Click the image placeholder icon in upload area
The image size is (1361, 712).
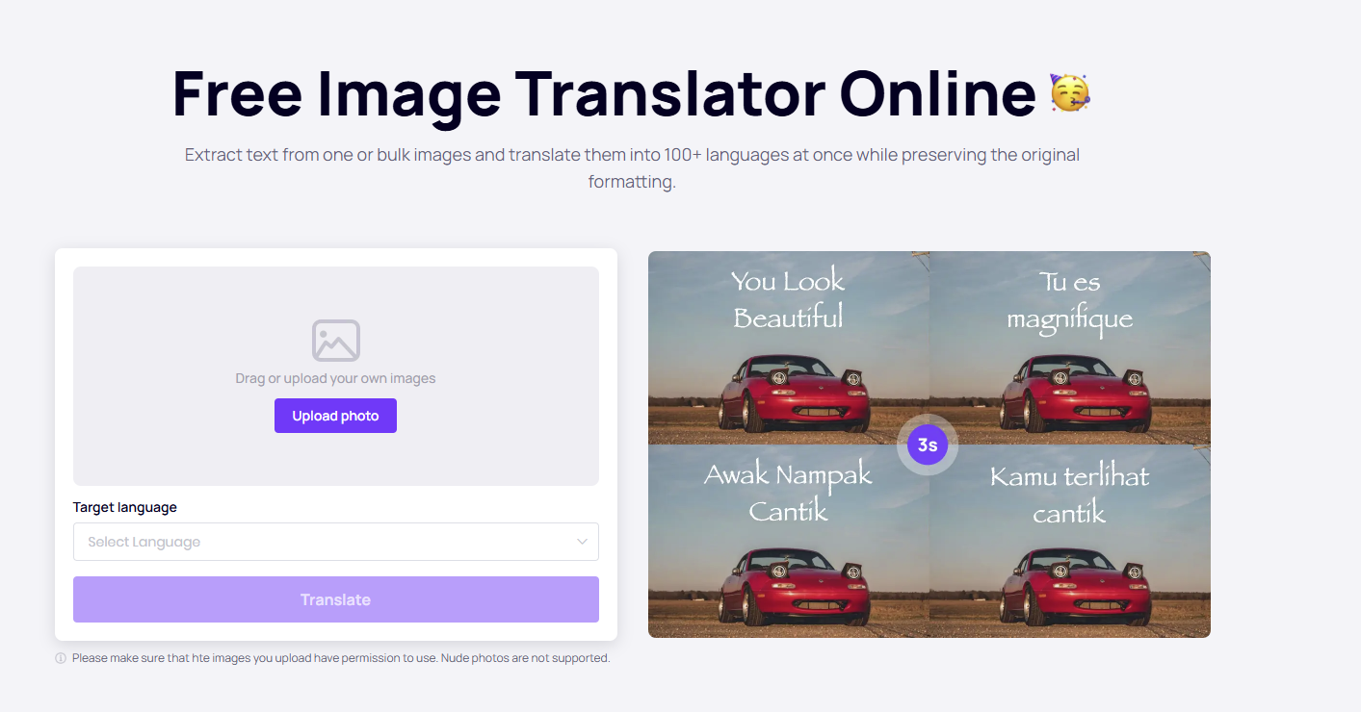[335, 341]
